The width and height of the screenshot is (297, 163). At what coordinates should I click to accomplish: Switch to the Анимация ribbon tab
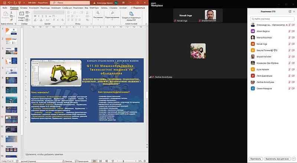pos(55,7)
